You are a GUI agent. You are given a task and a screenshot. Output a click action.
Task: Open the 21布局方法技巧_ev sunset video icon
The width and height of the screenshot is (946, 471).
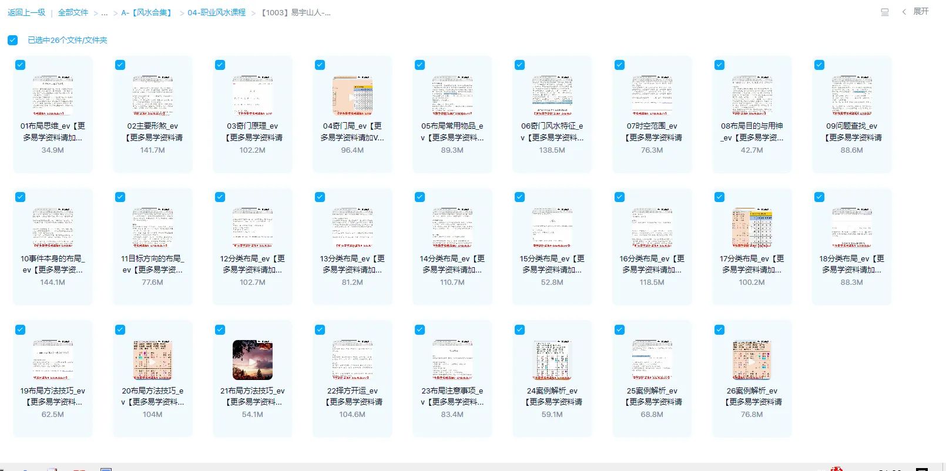252,360
